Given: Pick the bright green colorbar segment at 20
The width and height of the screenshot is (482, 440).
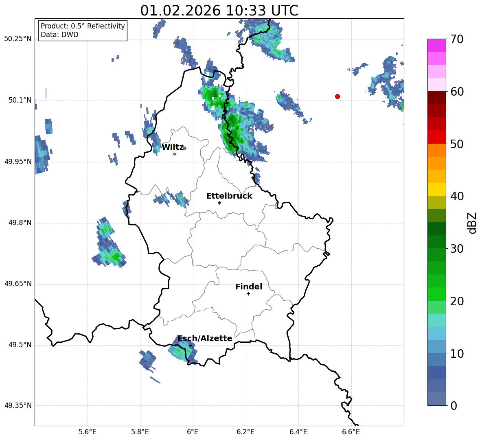Looking at the screenshot, I should (x=436, y=294).
